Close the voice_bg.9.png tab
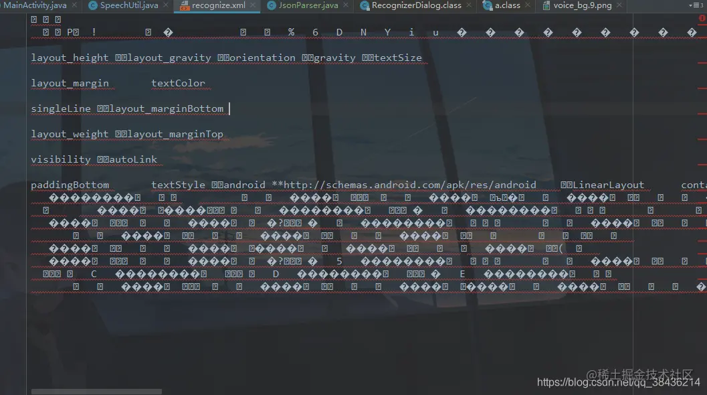Viewport: 707px width, 395px height. click(x=619, y=5)
